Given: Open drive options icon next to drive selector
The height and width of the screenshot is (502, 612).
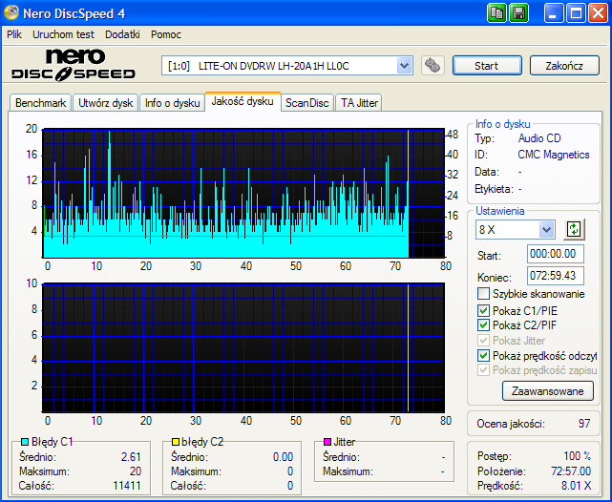Looking at the screenshot, I should click(x=433, y=66).
